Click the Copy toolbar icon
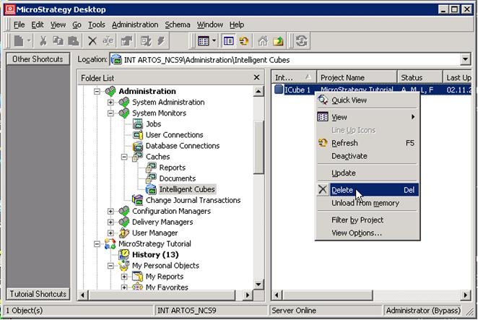478x320 pixels. [x=58, y=41]
